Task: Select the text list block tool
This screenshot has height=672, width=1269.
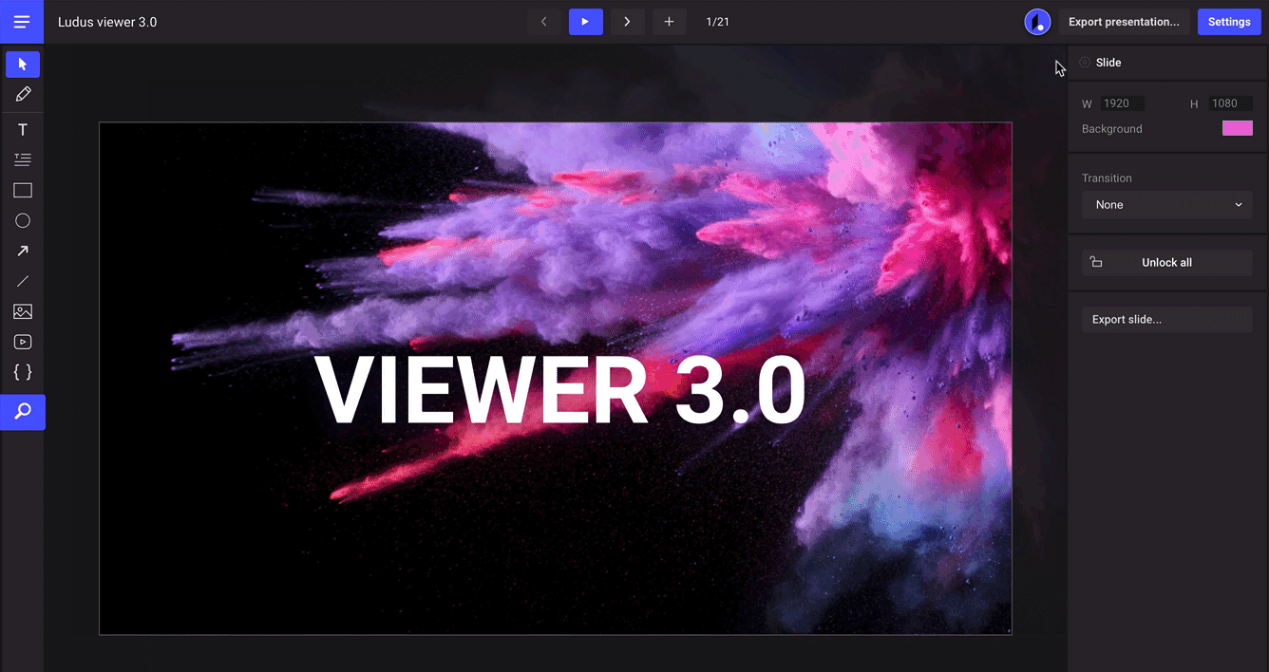Action: [x=23, y=159]
